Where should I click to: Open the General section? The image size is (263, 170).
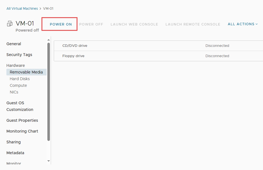[x=14, y=44]
